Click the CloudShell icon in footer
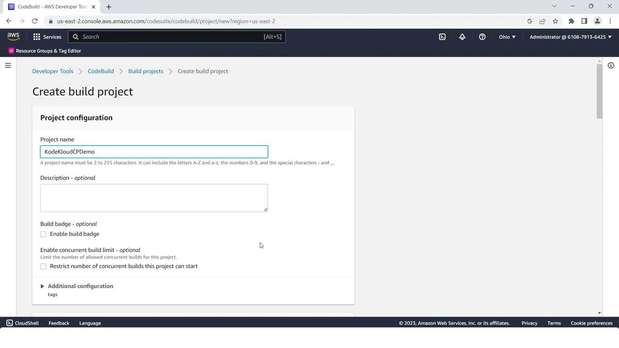This screenshot has width=619, height=348. click(10, 323)
